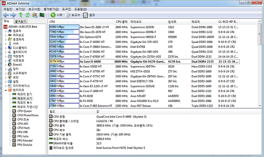264x157 pixels.
Task: Select the CPU AES benchmark icon
Action: 14,124
